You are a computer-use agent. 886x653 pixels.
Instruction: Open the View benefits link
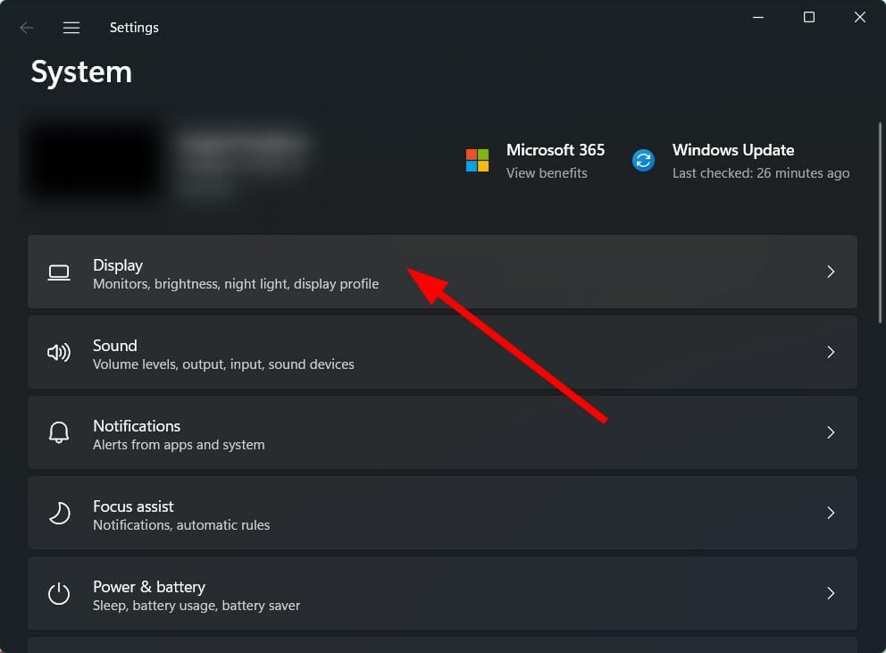pyautogui.click(x=547, y=173)
